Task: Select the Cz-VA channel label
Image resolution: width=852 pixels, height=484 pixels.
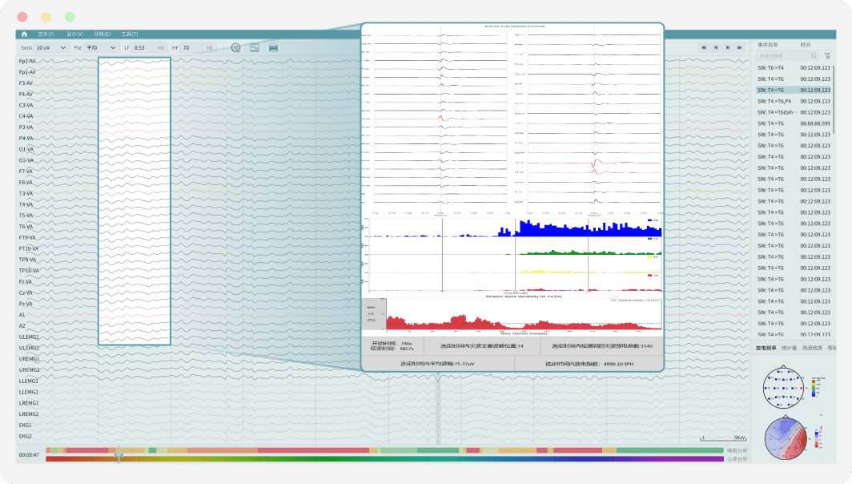Action: 26,293
